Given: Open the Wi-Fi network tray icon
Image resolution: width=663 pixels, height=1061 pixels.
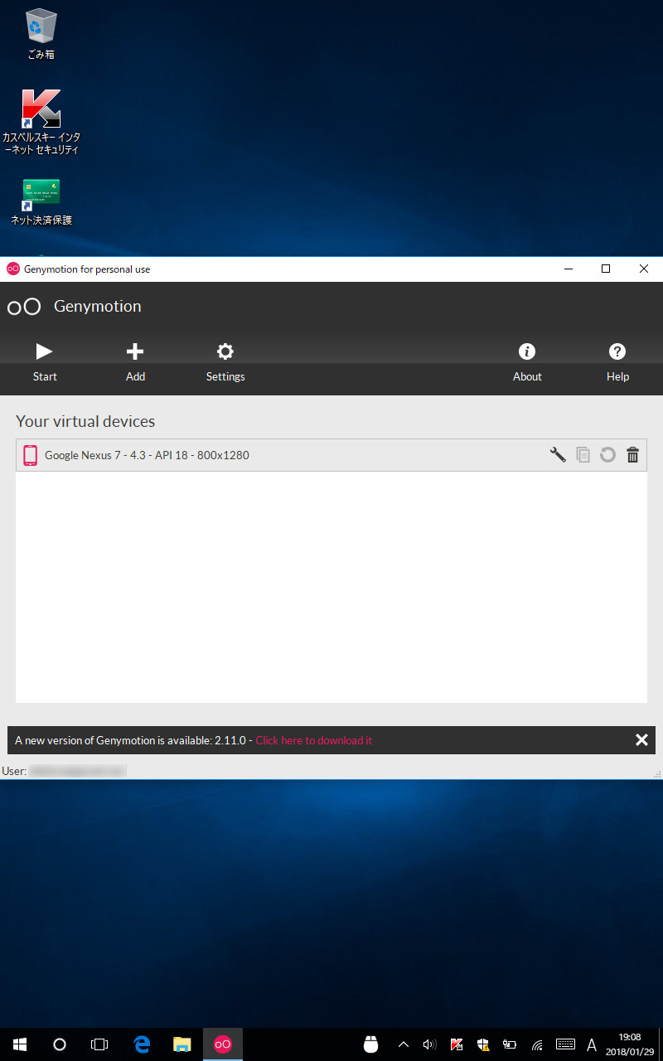Looking at the screenshot, I should (537, 1044).
